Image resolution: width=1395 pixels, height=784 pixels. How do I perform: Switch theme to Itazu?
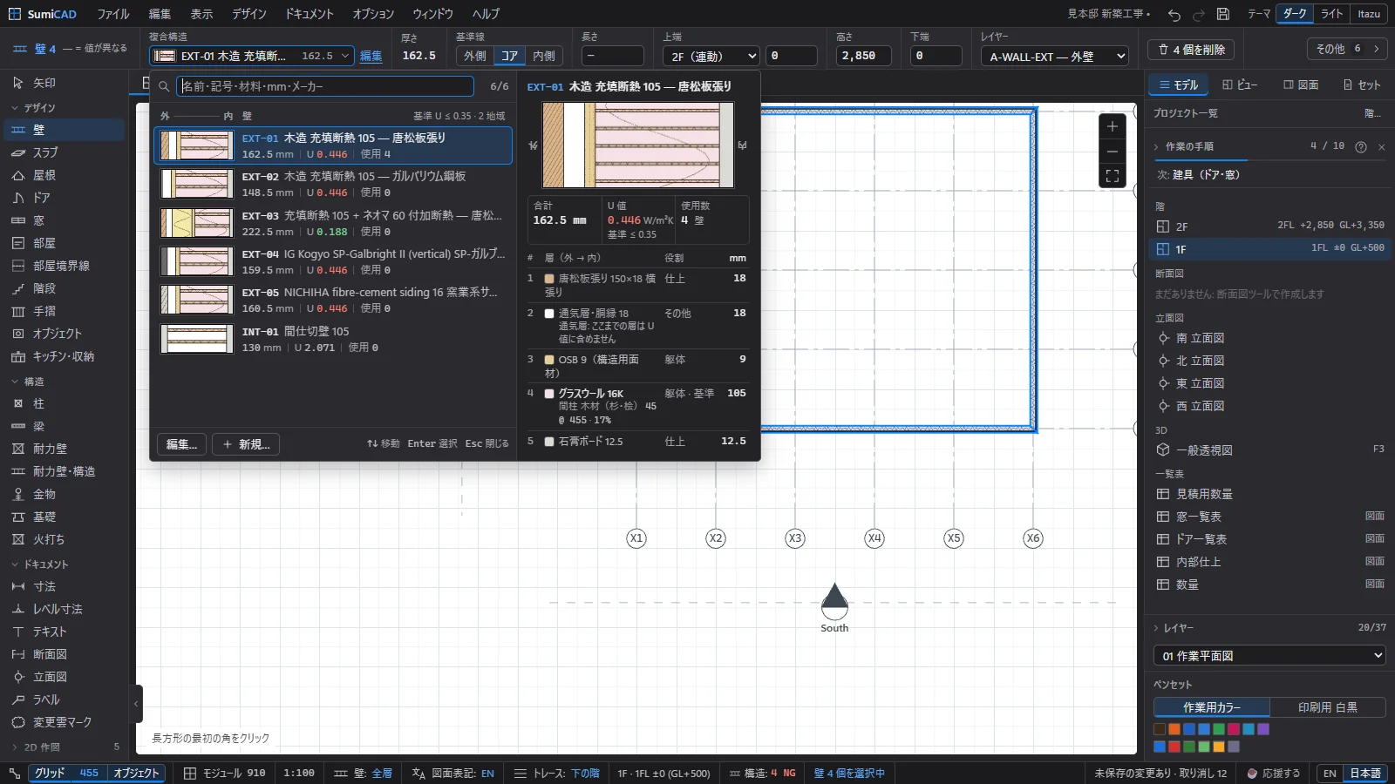point(1369,14)
